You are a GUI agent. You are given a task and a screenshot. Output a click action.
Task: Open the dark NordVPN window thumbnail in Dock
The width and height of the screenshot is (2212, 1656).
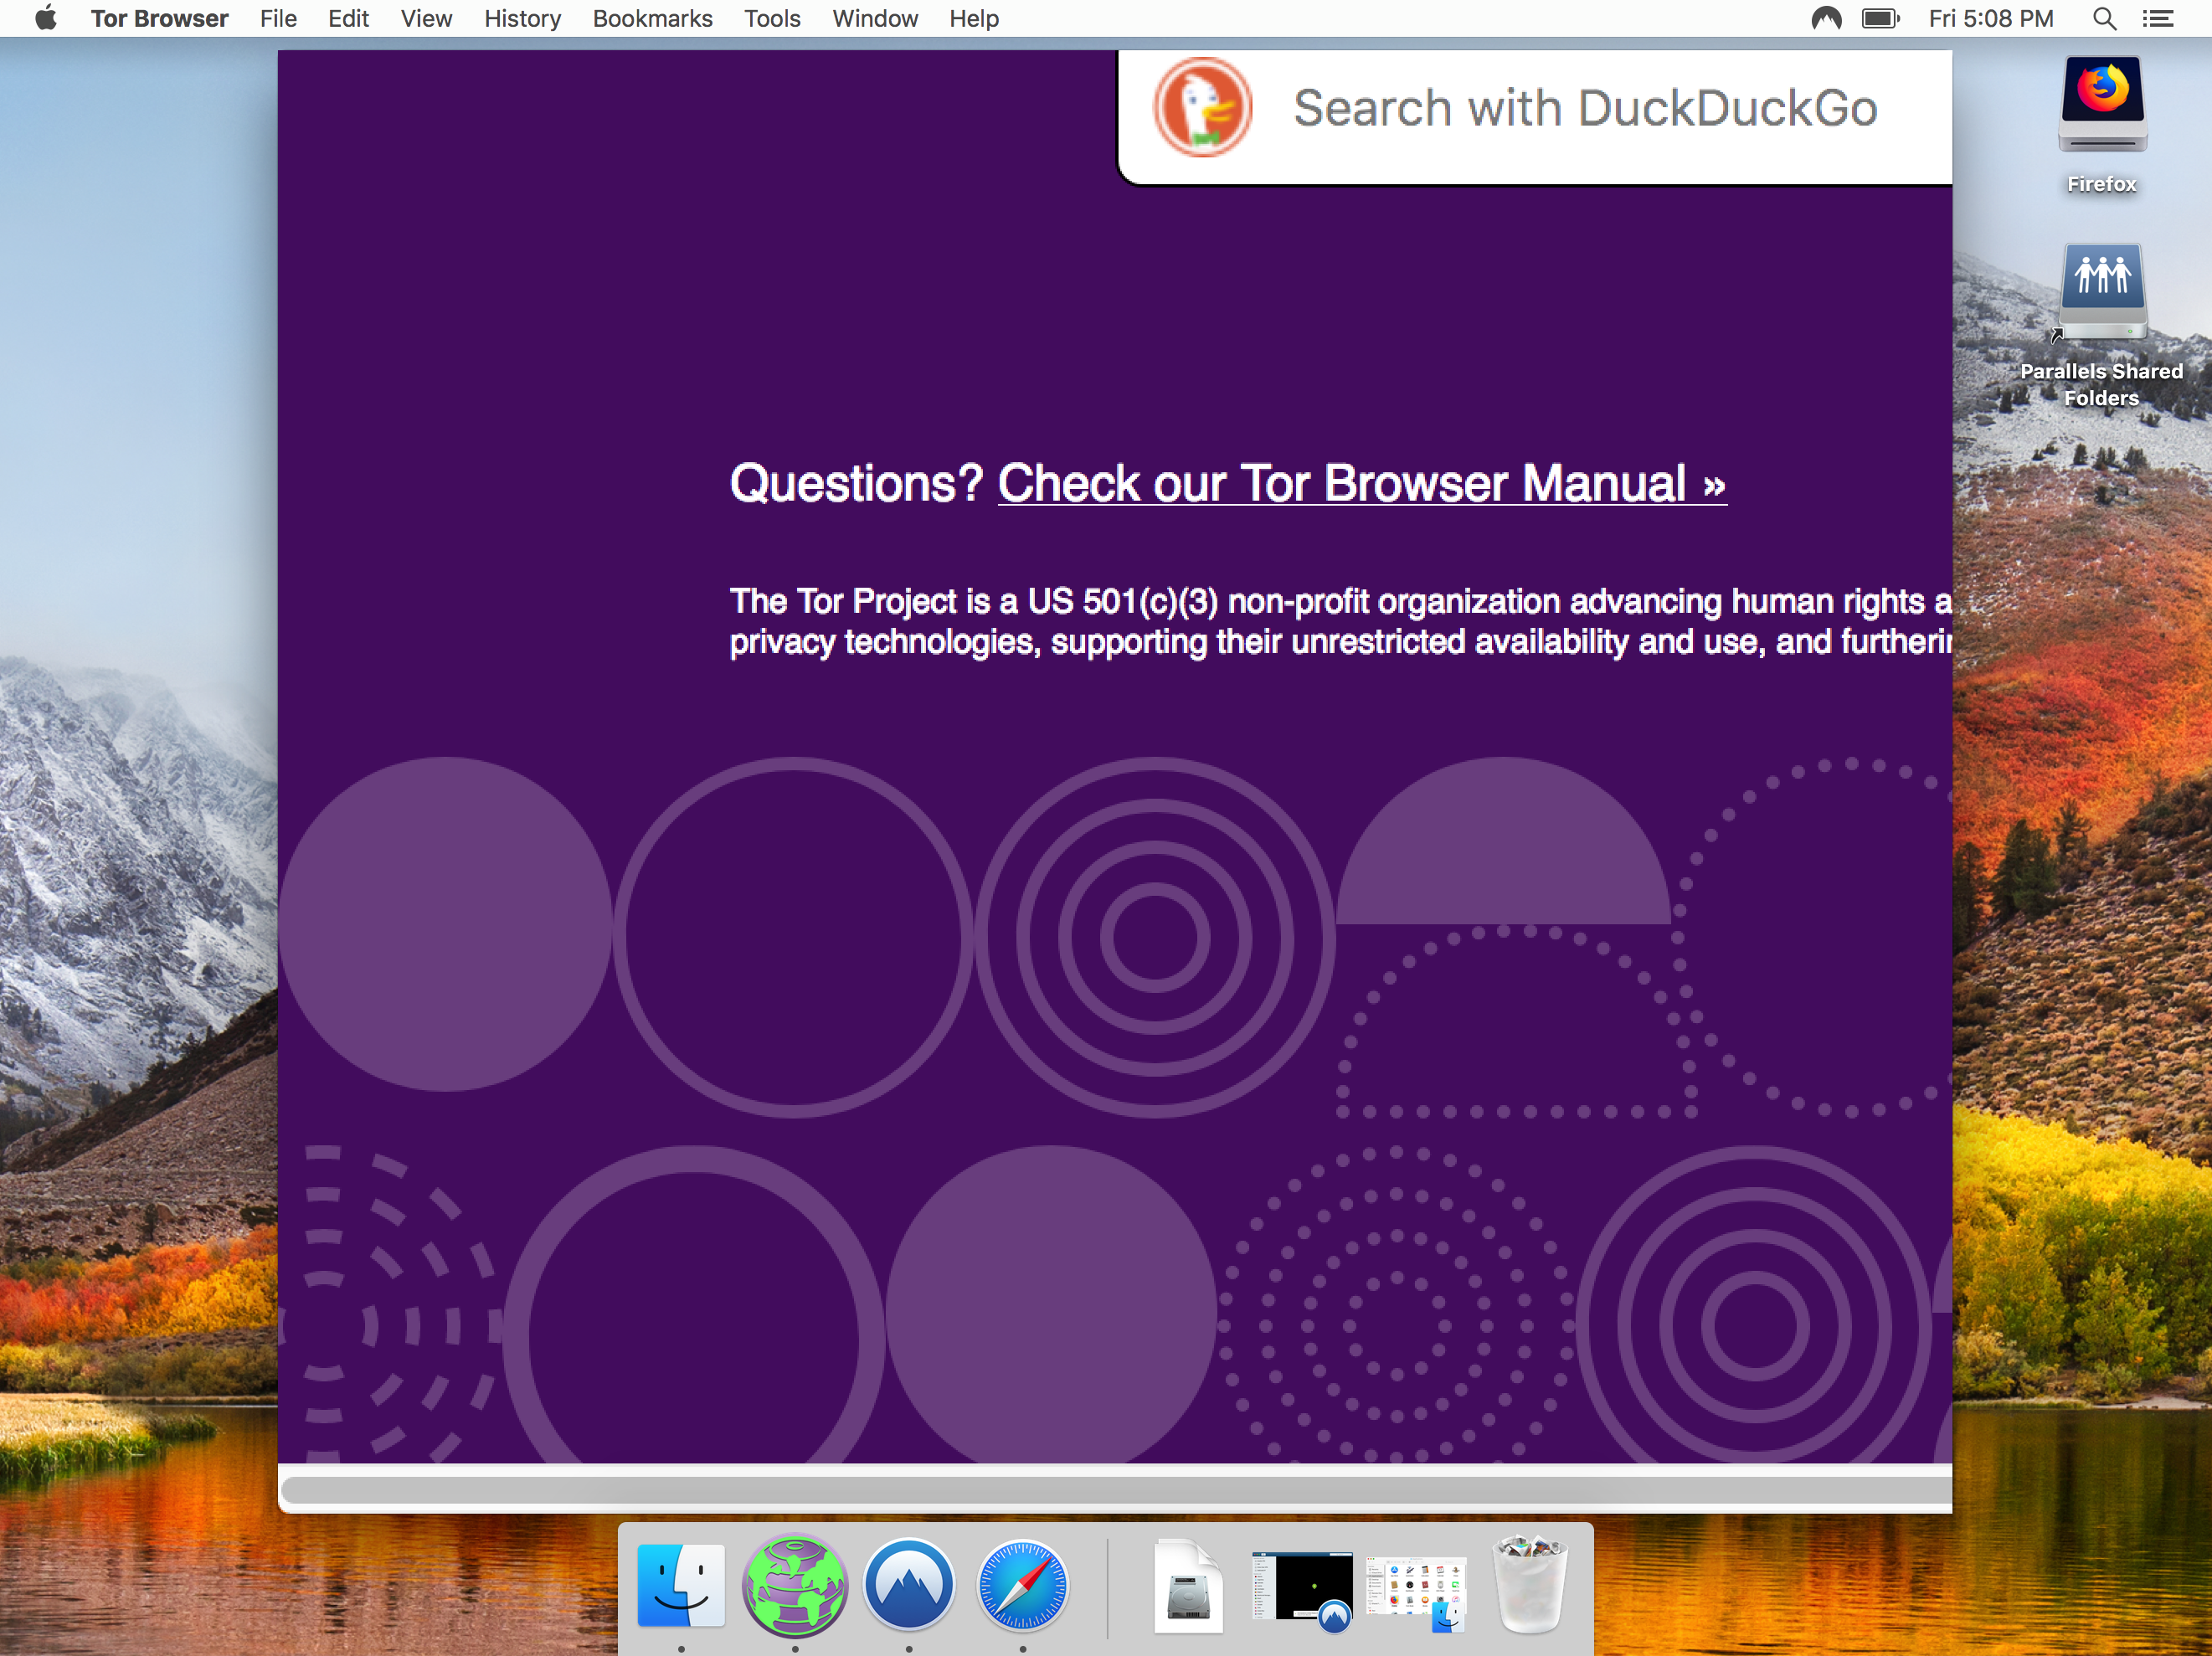click(x=1302, y=1588)
